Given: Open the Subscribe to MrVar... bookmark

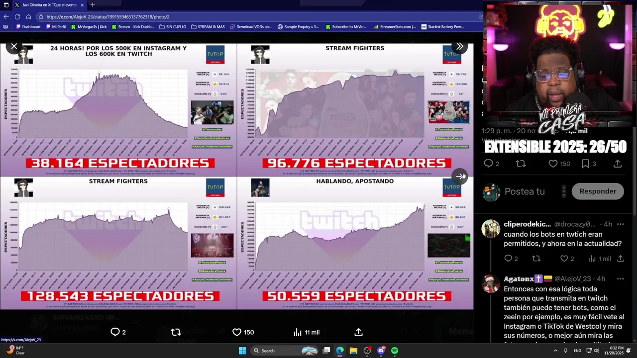Looking at the screenshot, I should (x=345, y=27).
